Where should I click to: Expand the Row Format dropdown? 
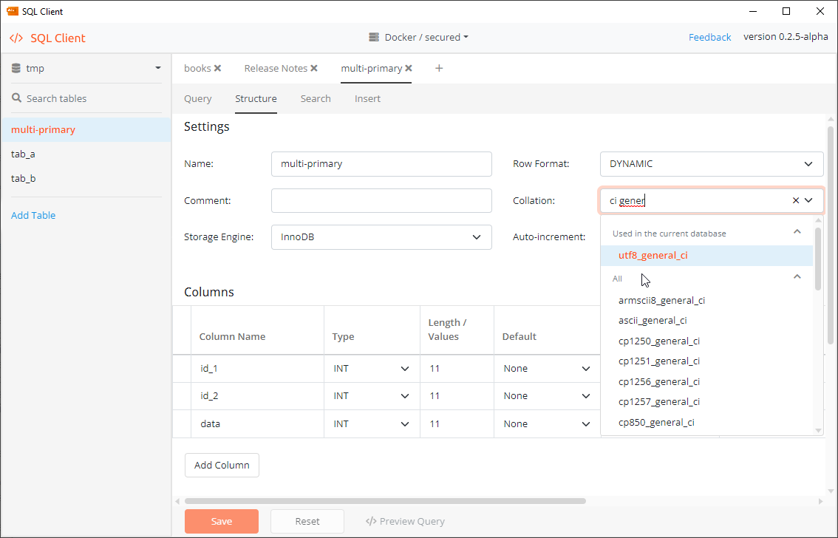pos(808,164)
